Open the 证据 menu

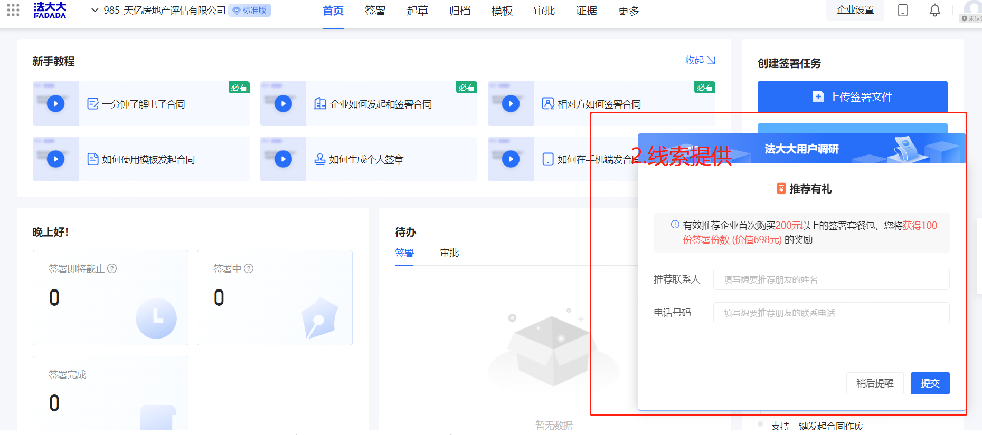[x=587, y=11]
